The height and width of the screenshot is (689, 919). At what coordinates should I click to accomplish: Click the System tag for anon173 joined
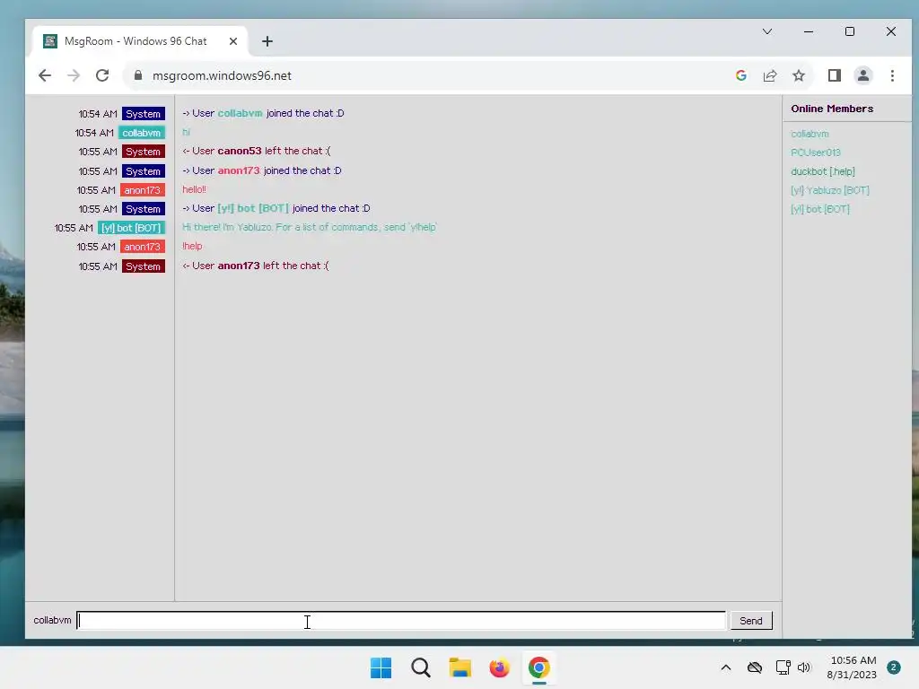(143, 171)
